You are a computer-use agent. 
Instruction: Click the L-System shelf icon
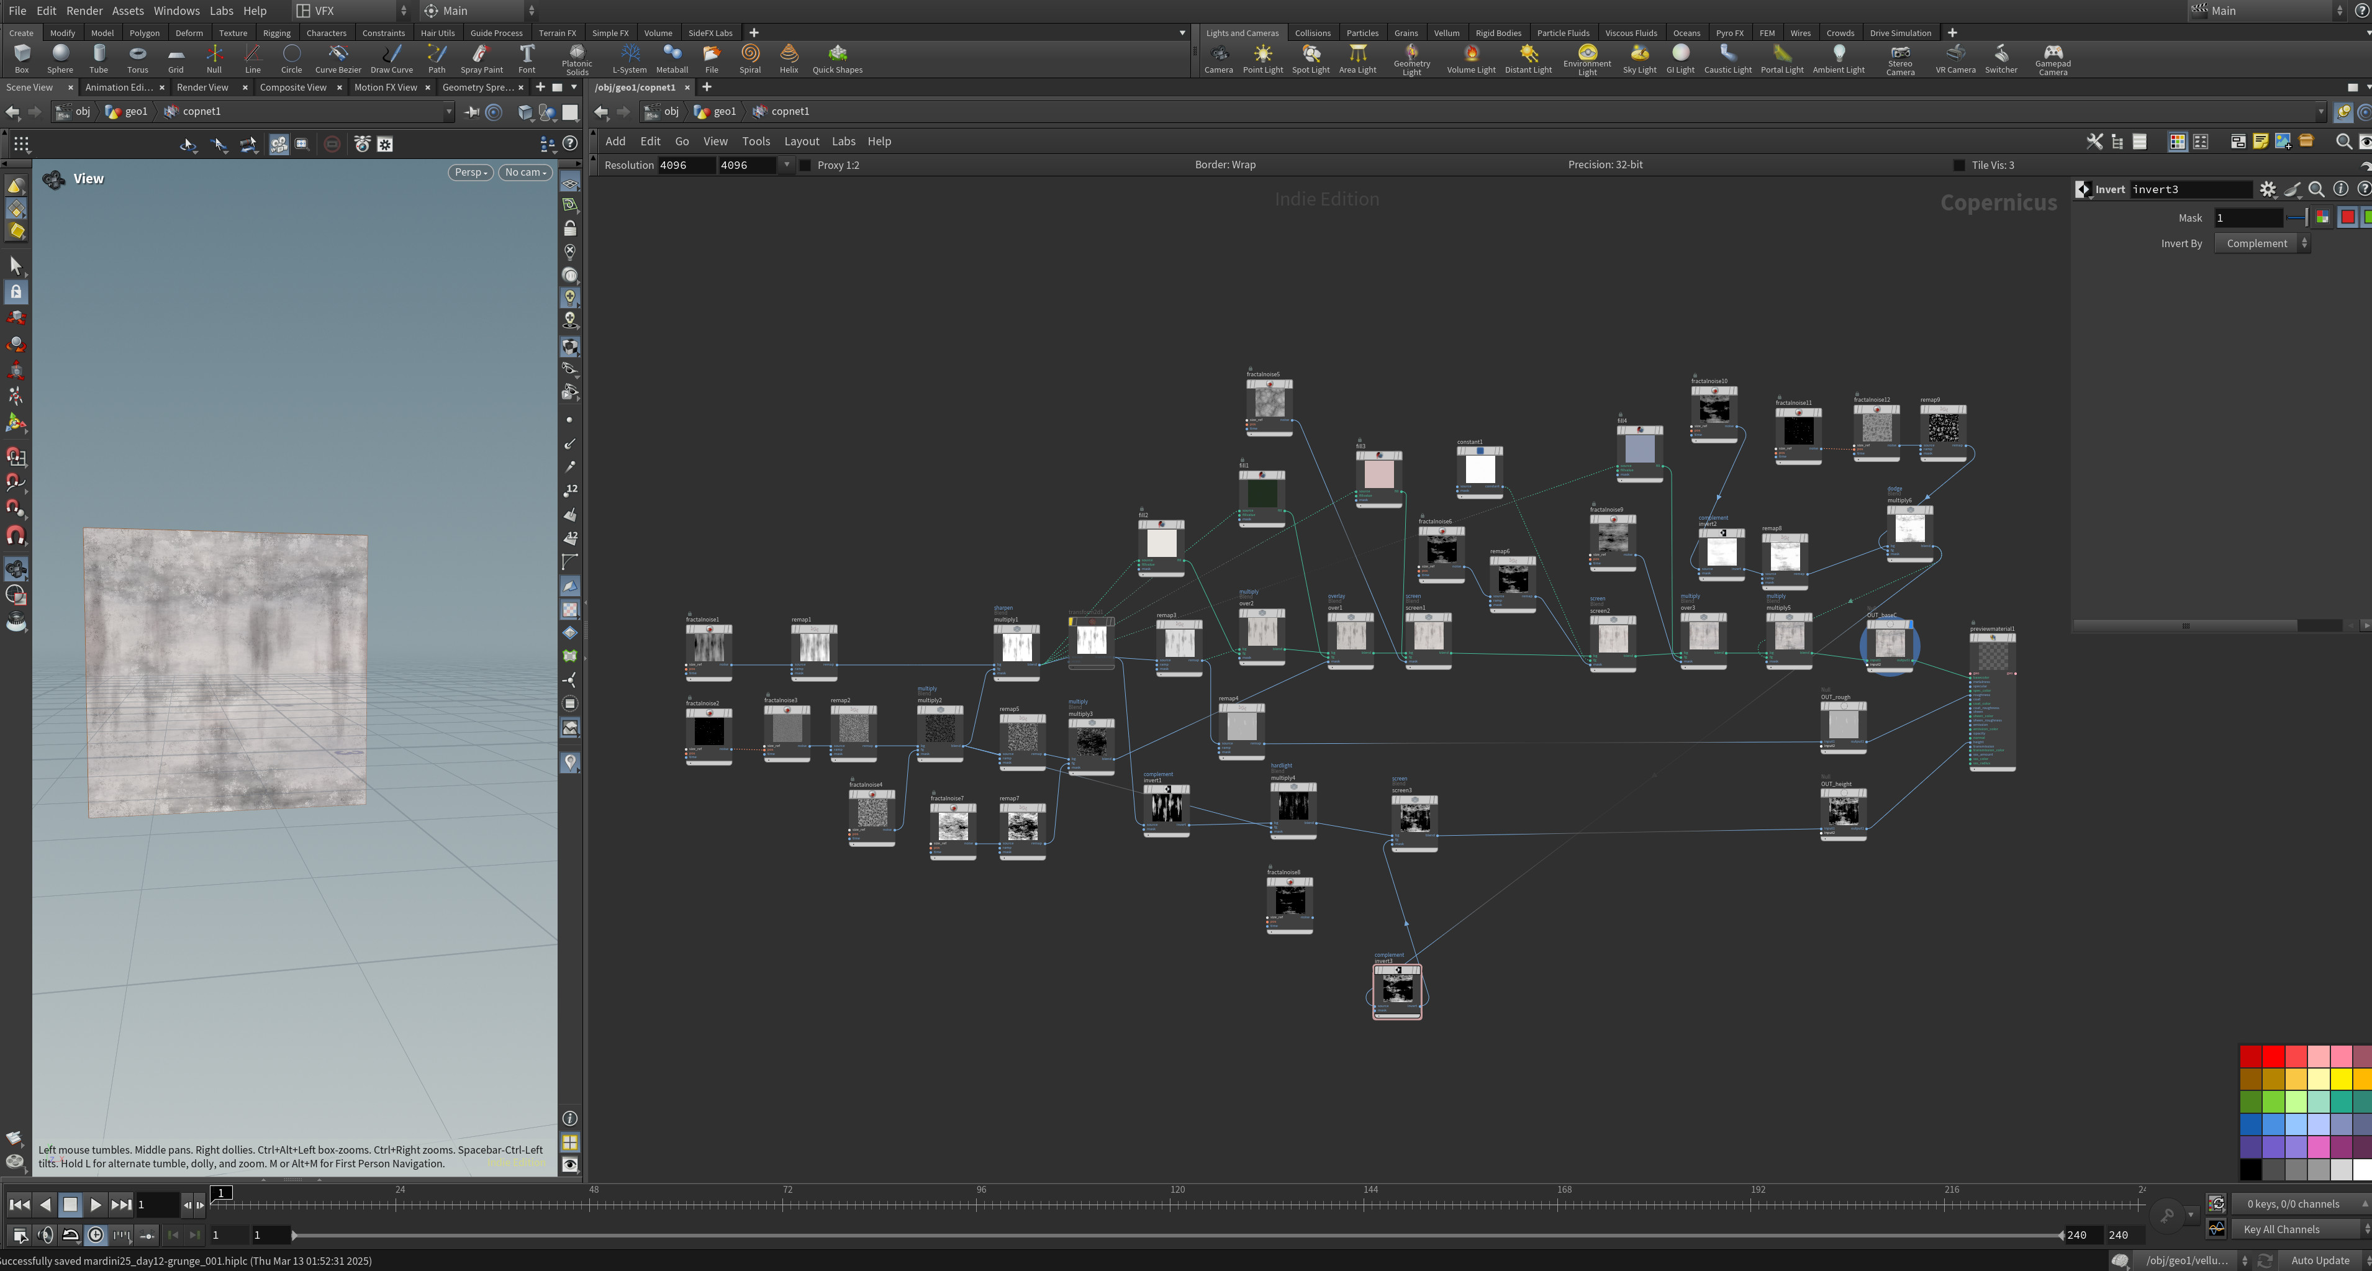(630, 59)
